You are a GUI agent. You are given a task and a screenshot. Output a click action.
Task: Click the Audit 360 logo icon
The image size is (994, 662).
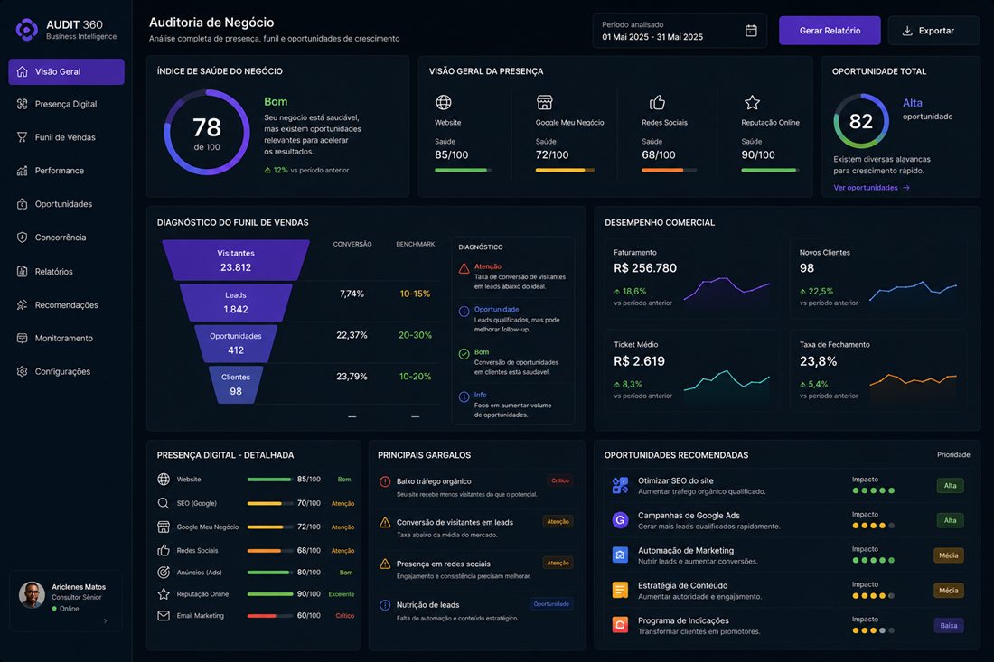[26, 30]
